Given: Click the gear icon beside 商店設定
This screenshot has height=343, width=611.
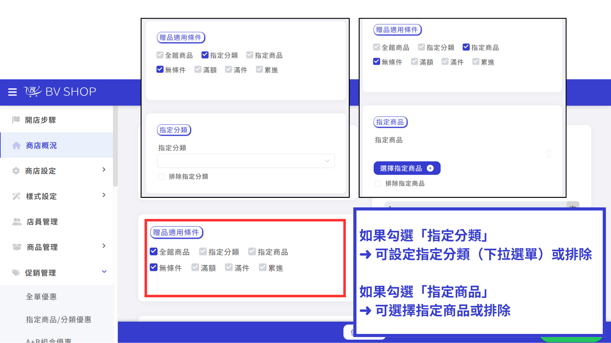Looking at the screenshot, I should 16,171.
